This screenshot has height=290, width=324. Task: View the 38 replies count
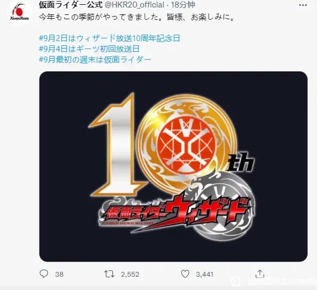59,274
